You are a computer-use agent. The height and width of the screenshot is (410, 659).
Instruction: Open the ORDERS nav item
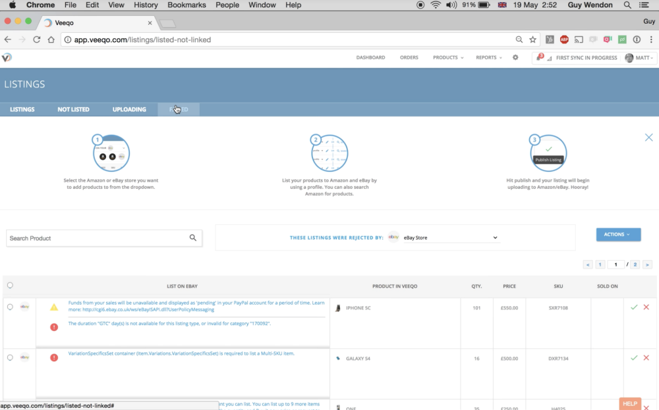tap(409, 57)
